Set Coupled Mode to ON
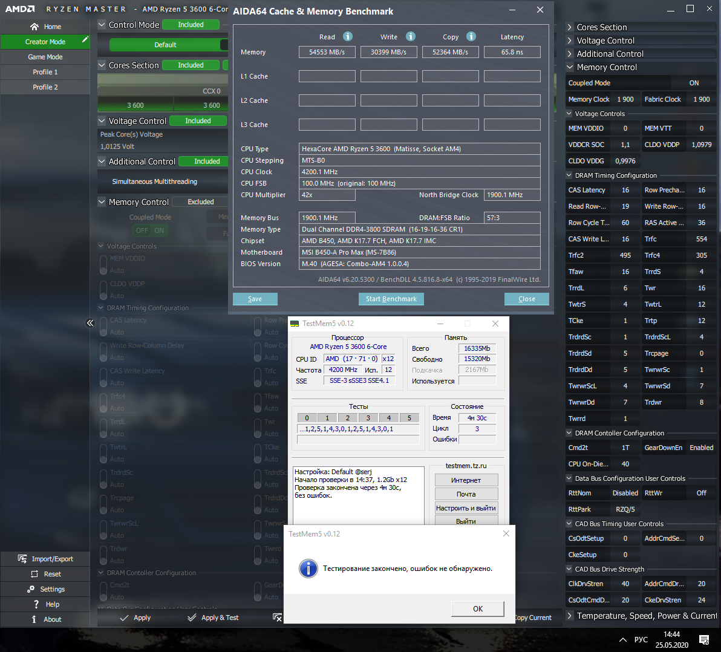This screenshot has width=721, height=652. point(159,230)
